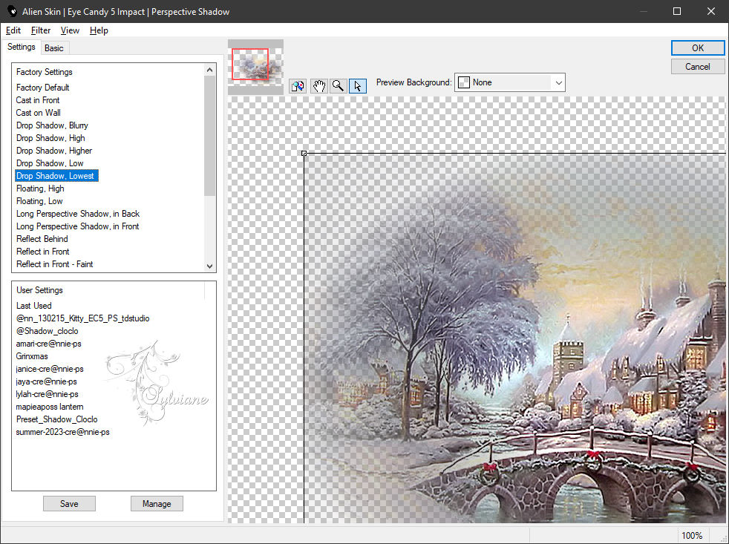Select the Drop Shadow, Lowest preset

tap(56, 176)
